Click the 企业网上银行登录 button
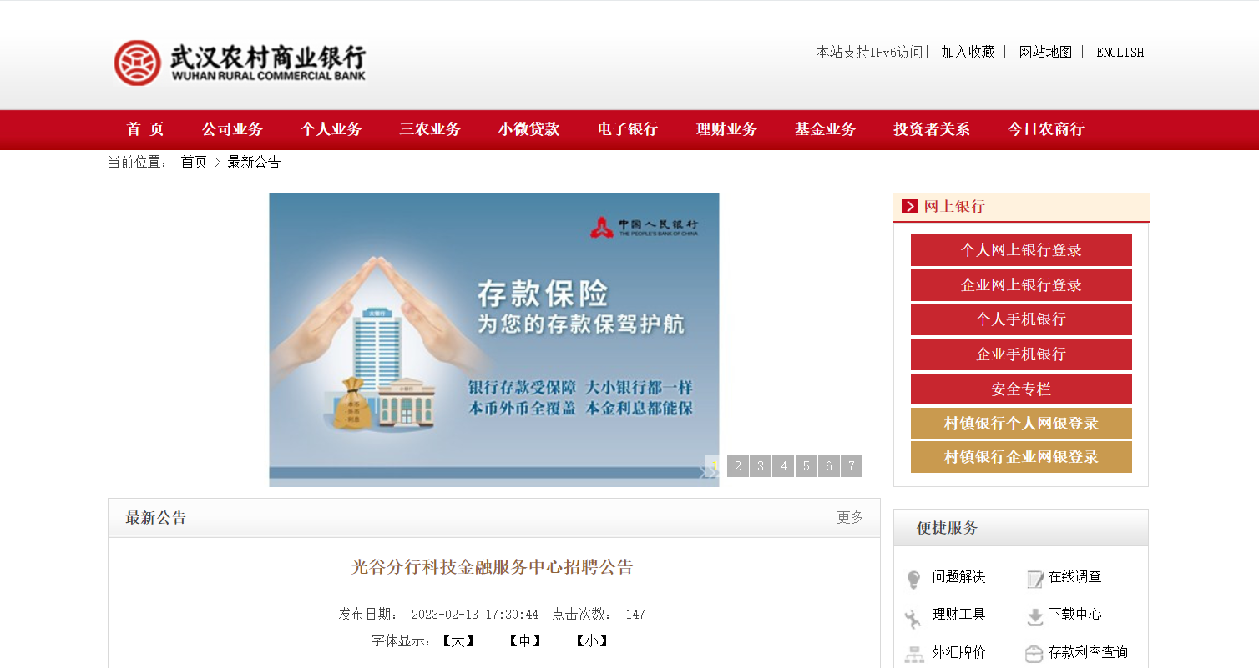Image resolution: width=1259 pixels, height=668 pixels. [x=1021, y=285]
